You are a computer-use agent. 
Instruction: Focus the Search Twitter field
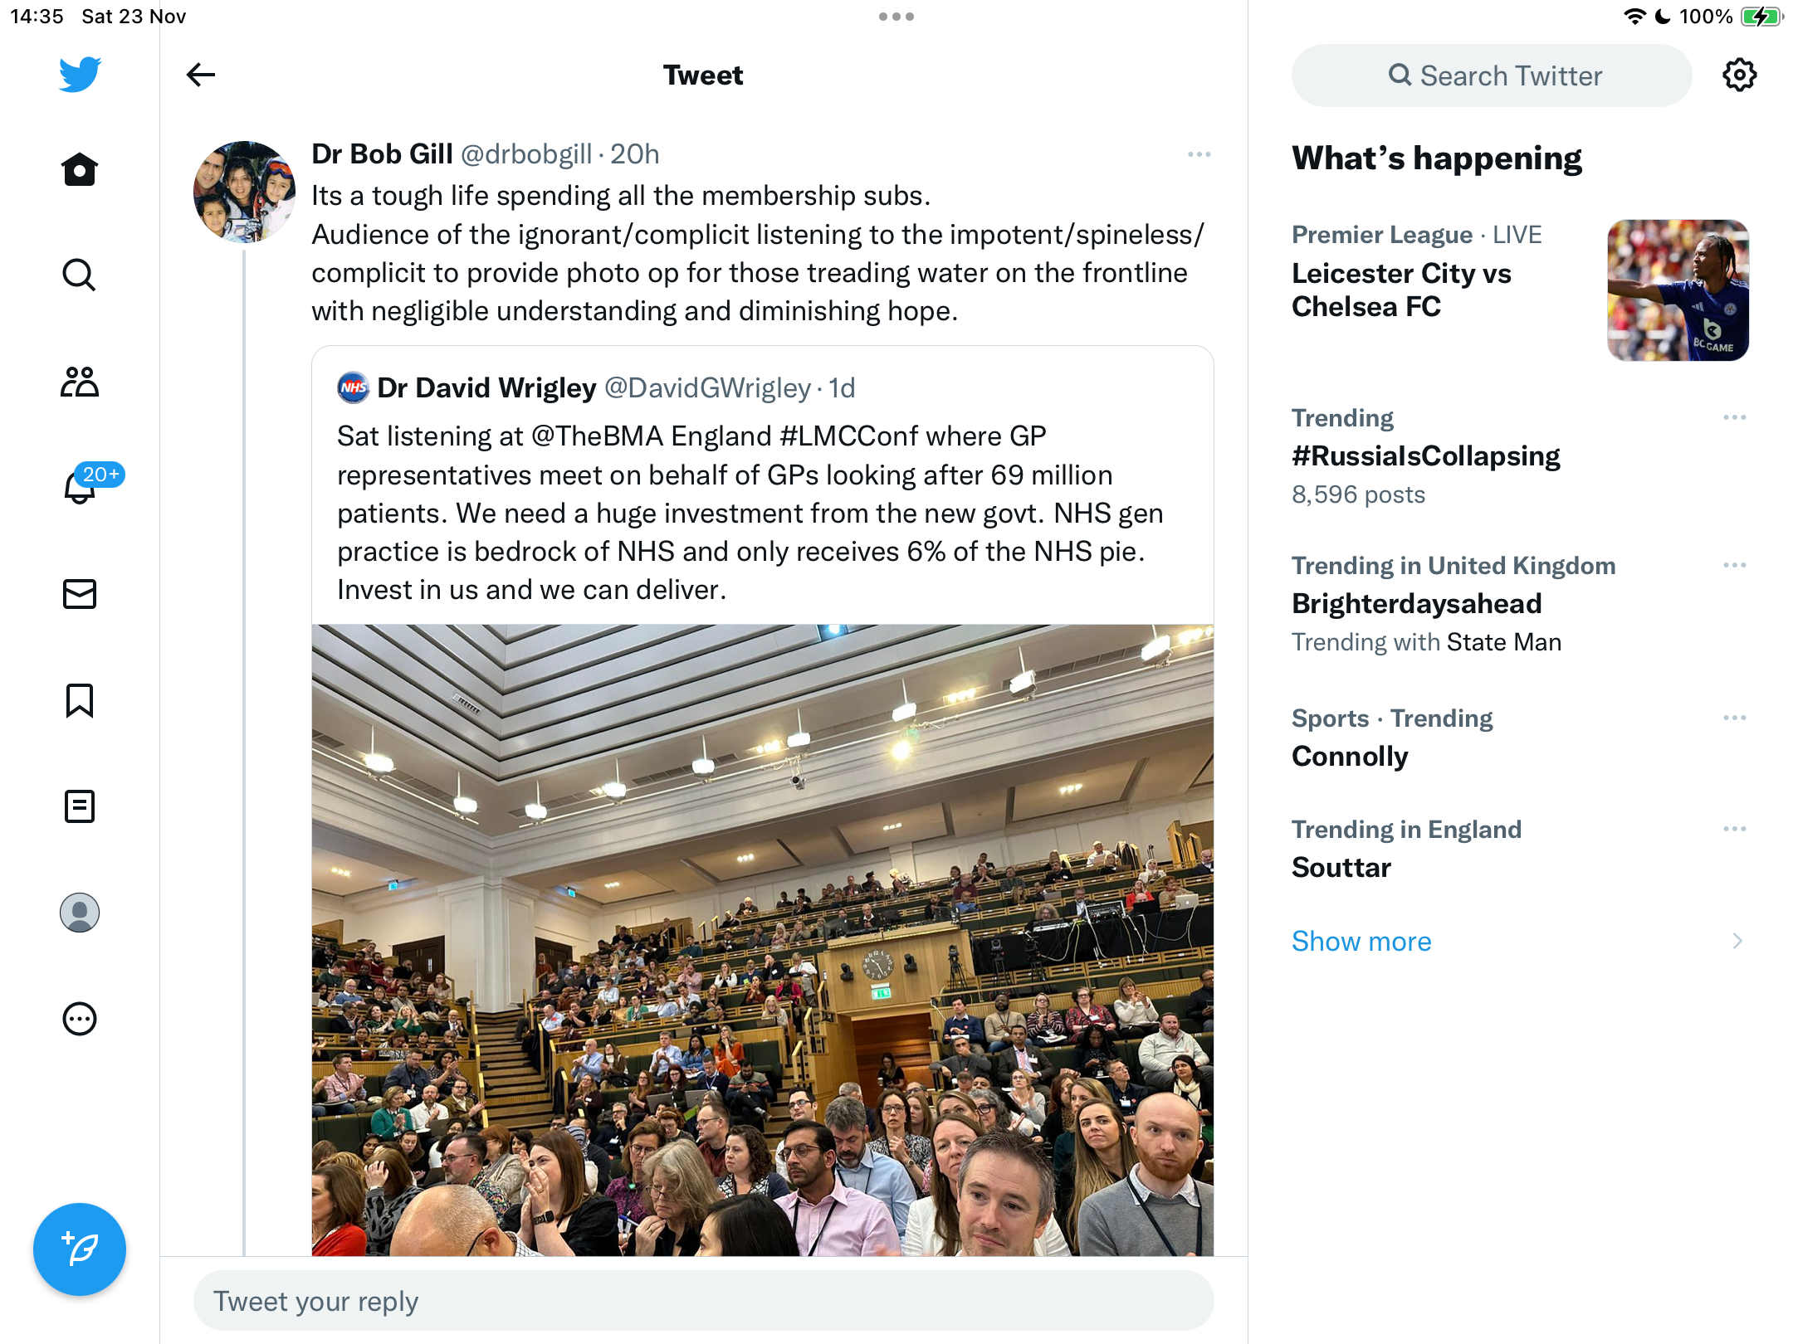1492,75
